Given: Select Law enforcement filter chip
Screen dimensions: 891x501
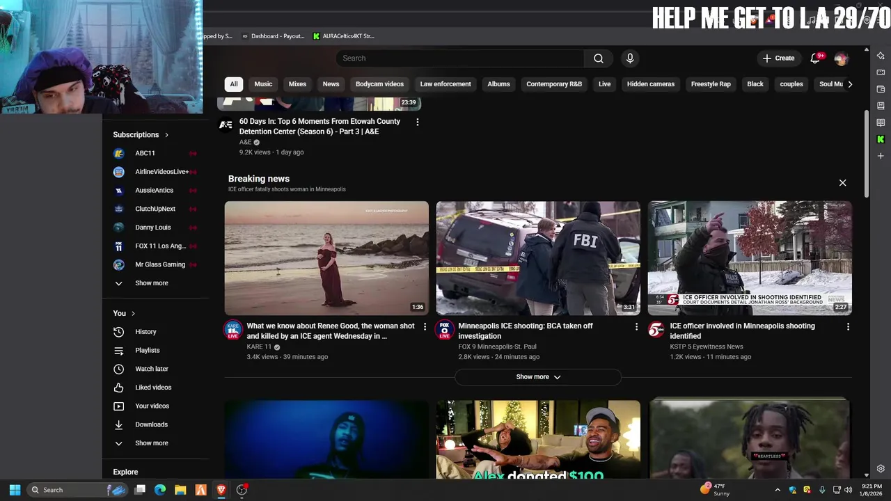Looking at the screenshot, I should (445, 84).
